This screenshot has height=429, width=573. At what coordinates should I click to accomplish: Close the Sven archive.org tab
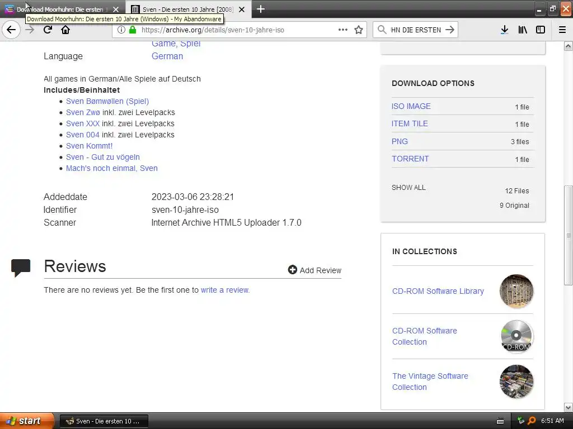242,9
